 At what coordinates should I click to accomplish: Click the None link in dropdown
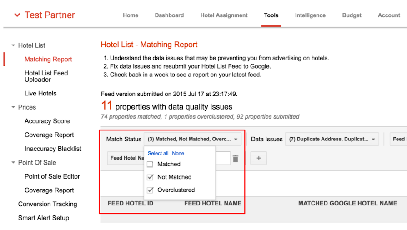[178, 154]
